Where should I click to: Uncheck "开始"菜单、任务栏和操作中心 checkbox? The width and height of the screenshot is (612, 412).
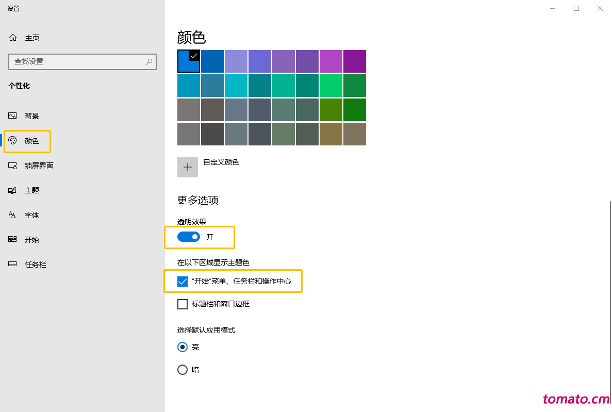click(x=183, y=281)
